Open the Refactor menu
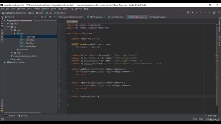This screenshot has height=124, width=221. click(x=46, y=9)
